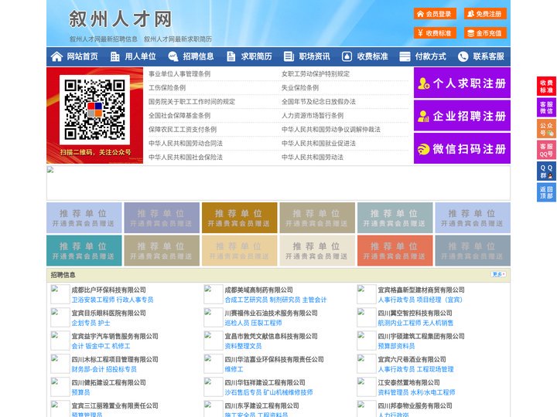Open 公众号 side floating button

[546, 128]
